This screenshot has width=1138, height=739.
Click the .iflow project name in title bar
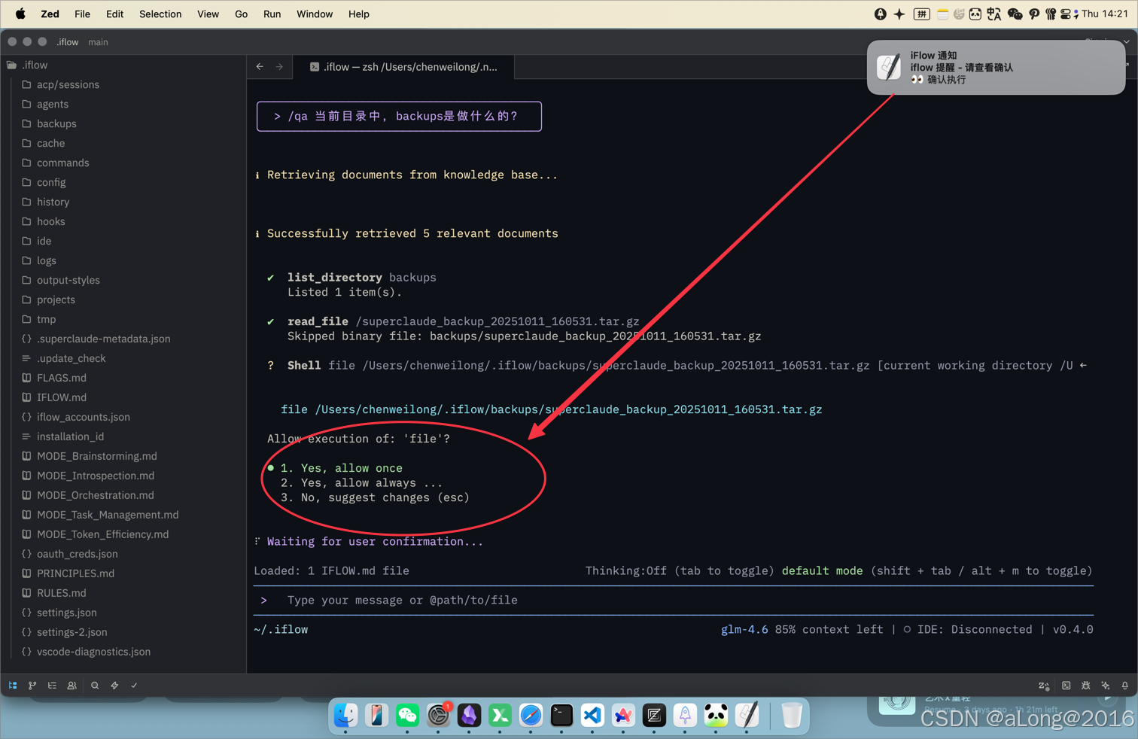point(67,42)
